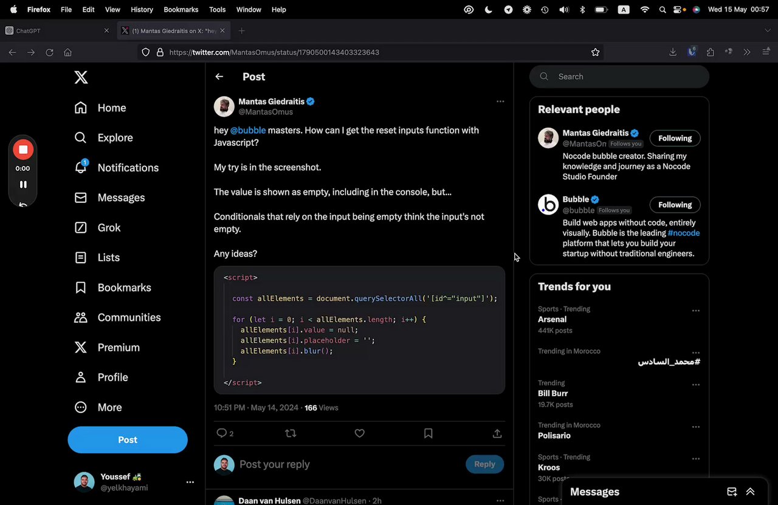Toggle Following for Mantas Giedraitis
Screen dimensions: 778x505
point(675,138)
